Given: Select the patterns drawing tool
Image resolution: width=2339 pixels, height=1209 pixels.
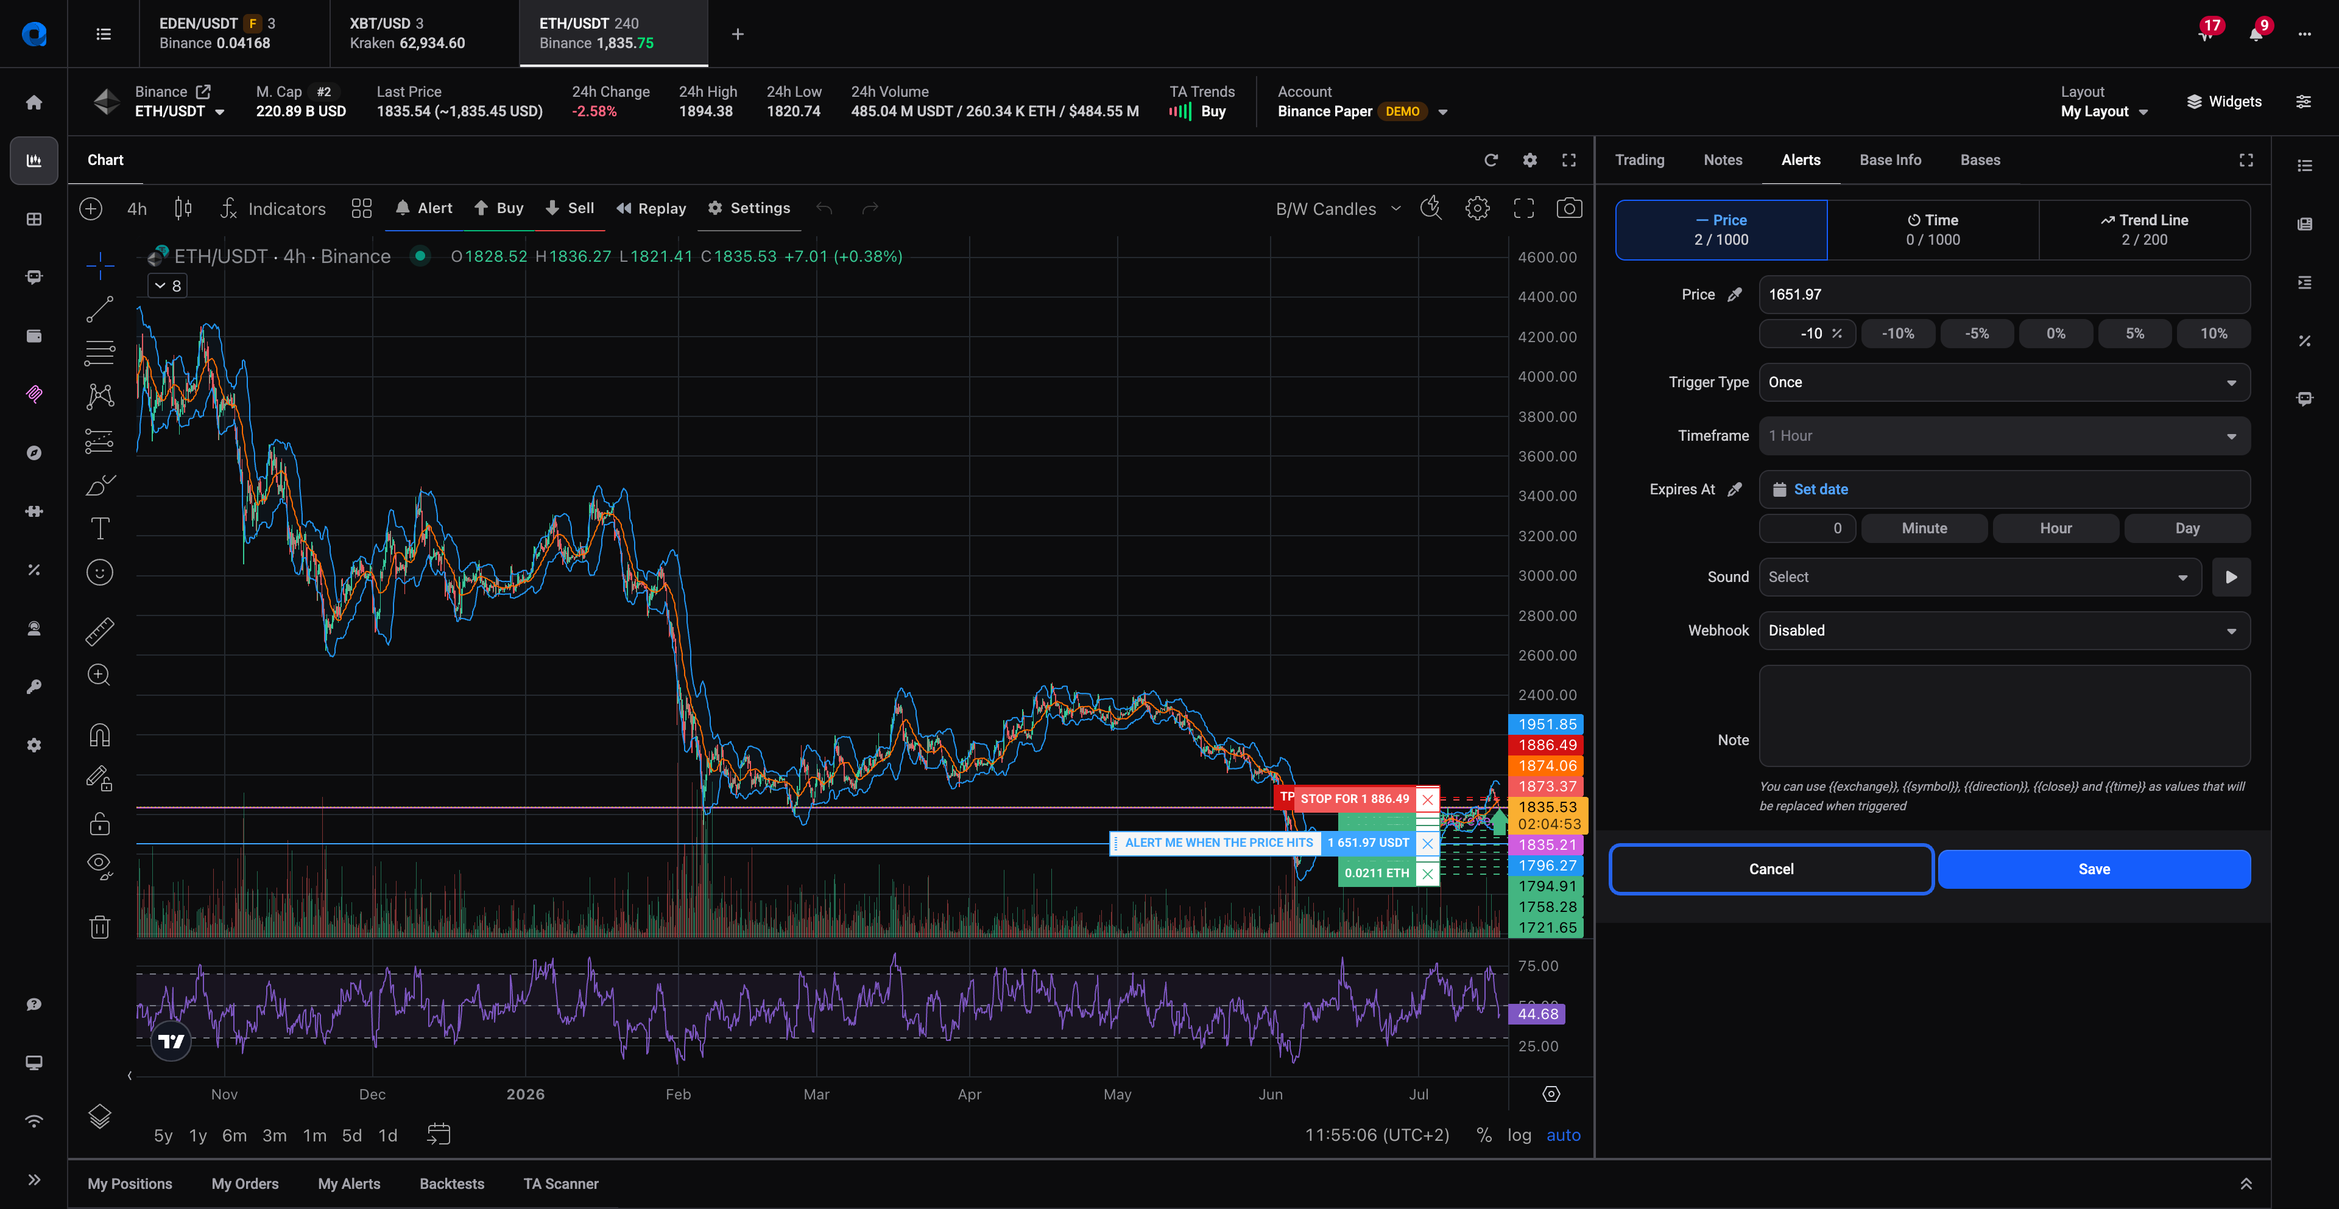Looking at the screenshot, I should [x=100, y=397].
